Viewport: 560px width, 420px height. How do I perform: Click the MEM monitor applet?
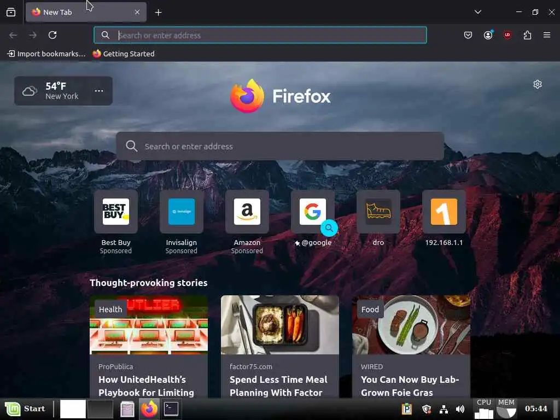click(x=506, y=409)
